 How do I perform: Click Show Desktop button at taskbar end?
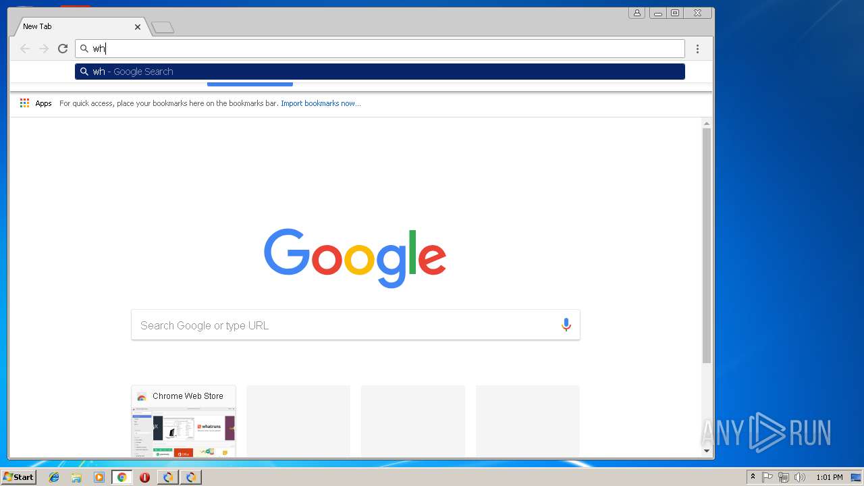(857, 477)
